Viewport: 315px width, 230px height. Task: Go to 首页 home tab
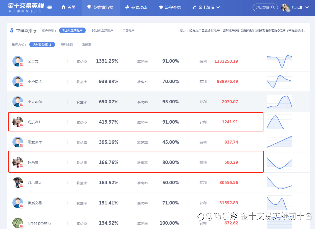tap(69, 8)
